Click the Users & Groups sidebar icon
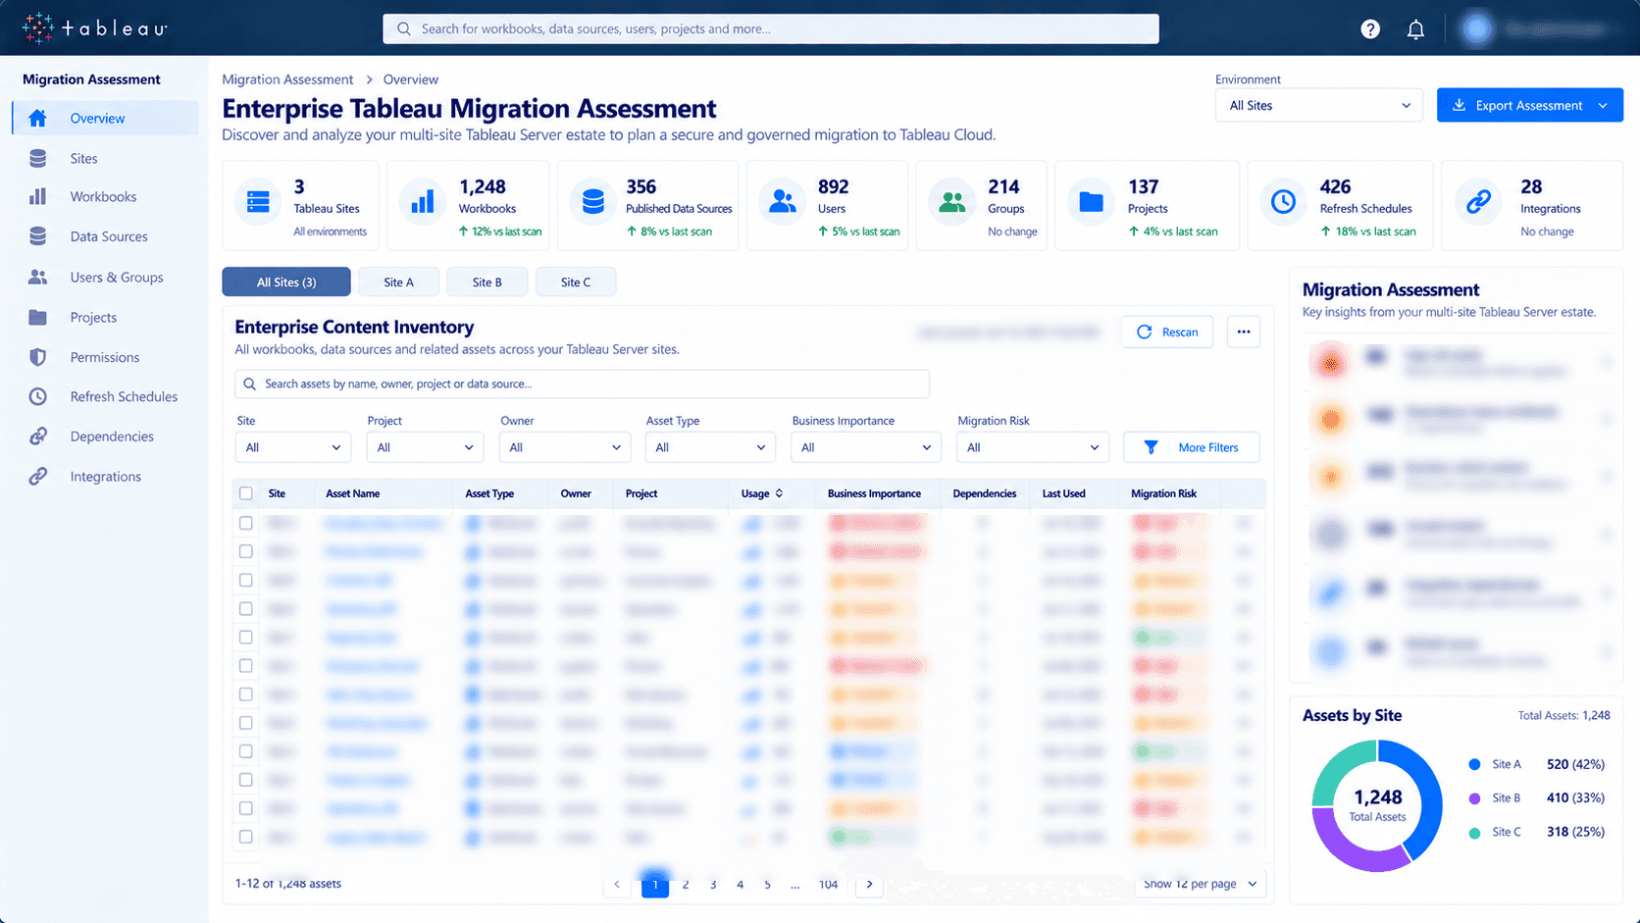This screenshot has width=1640, height=923. tap(37, 278)
